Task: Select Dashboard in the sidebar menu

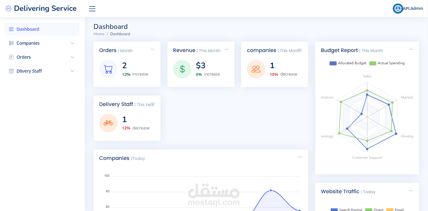Action: click(28, 29)
